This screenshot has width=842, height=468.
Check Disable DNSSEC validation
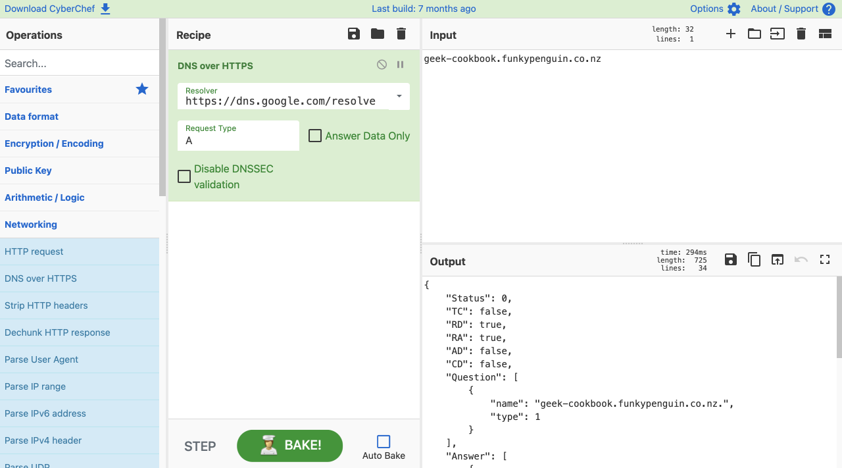pos(184,176)
